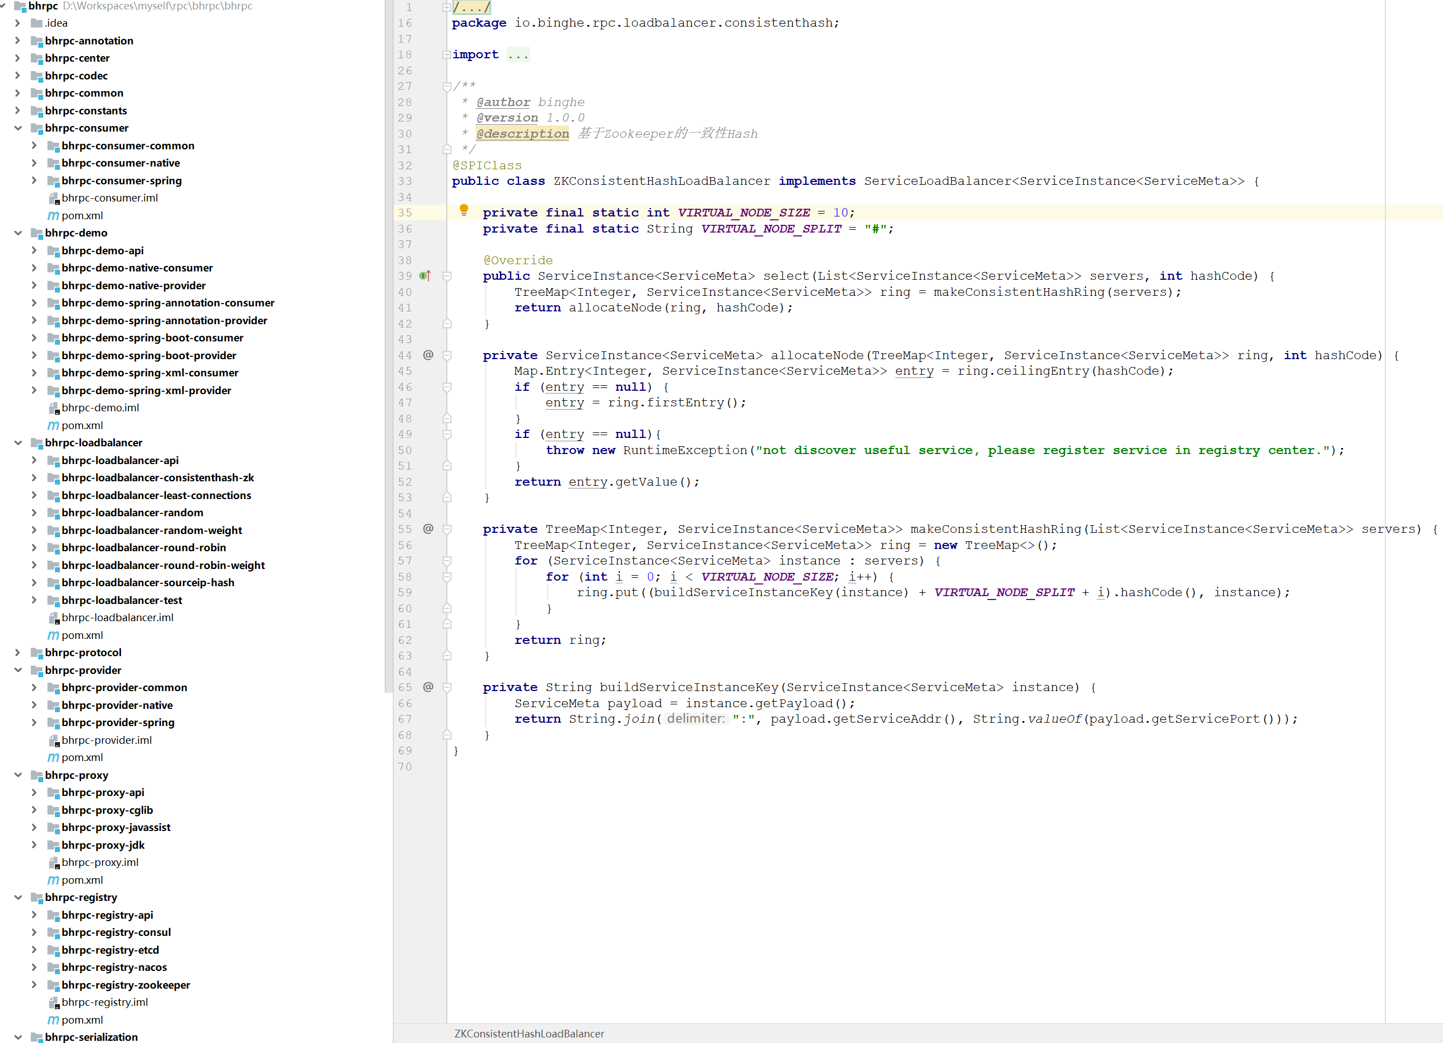Select the bhrpc-registry.iml module file
This screenshot has height=1043, width=1443.
click(x=104, y=1002)
